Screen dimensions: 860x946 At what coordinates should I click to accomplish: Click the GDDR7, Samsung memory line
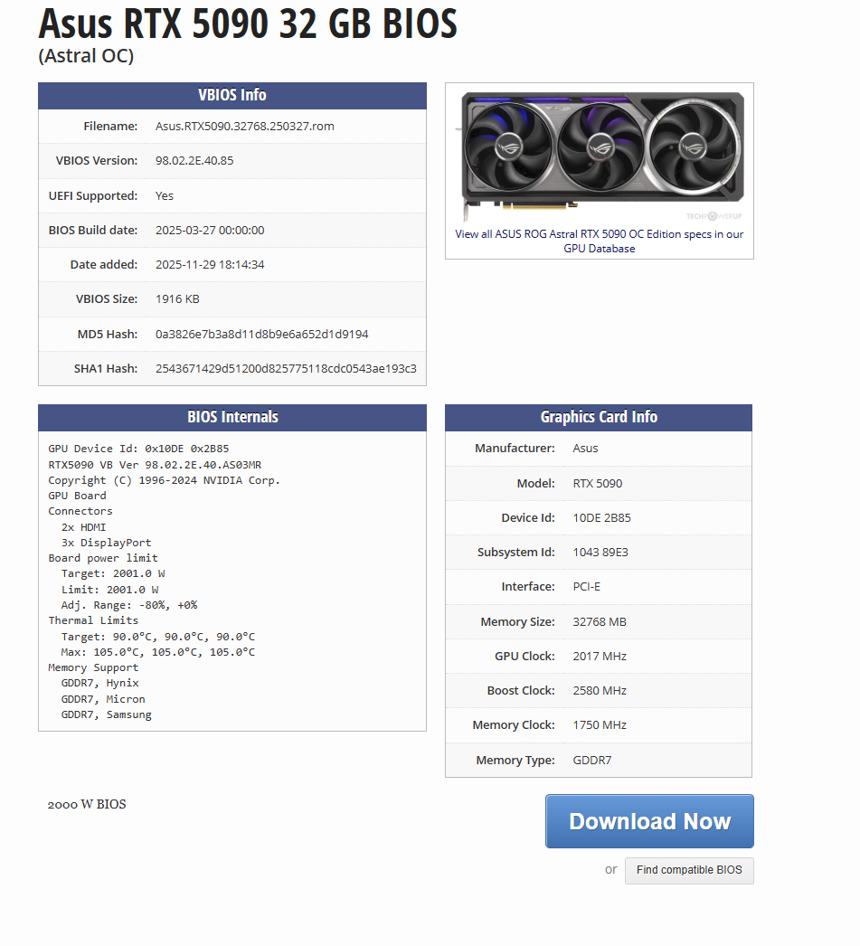click(x=106, y=714)
